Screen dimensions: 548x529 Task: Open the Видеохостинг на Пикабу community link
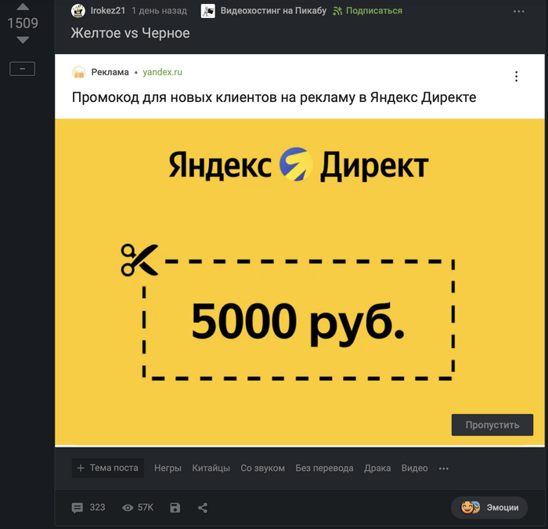pos(273,11)
